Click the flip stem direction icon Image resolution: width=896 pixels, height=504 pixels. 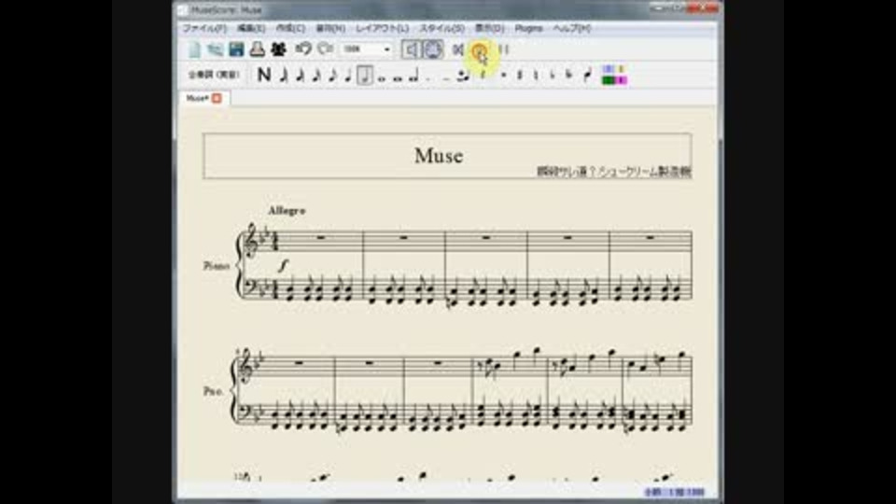click(x=587, y=75)
